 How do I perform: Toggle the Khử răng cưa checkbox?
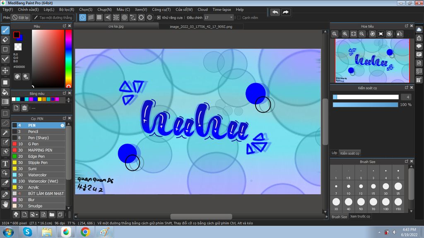point(159,17)
